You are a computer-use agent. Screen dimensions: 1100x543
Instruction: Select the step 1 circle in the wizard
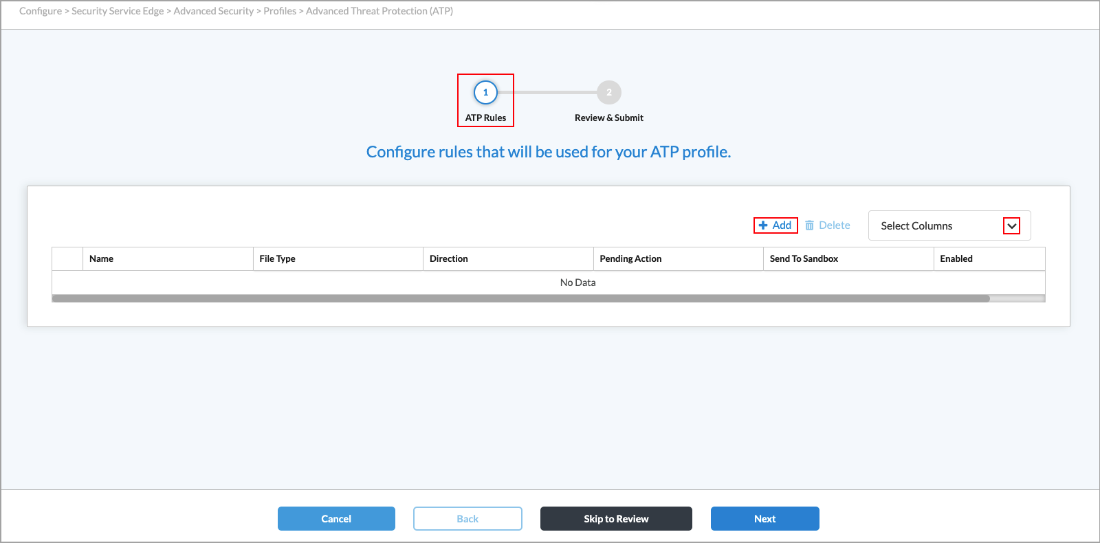click(x=485, y=92)
